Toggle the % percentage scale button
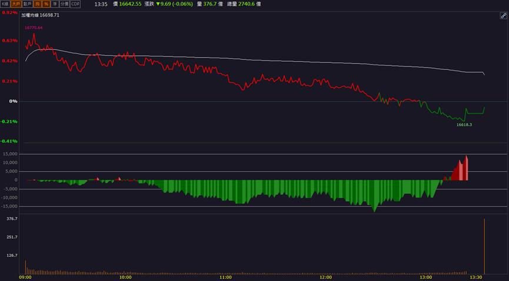This screenshot has width=509, height=281. coord(46,4)
